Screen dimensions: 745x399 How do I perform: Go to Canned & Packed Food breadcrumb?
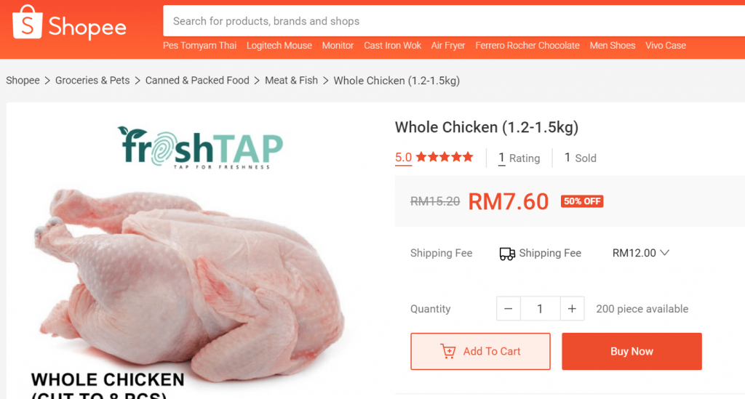[197, 80]
